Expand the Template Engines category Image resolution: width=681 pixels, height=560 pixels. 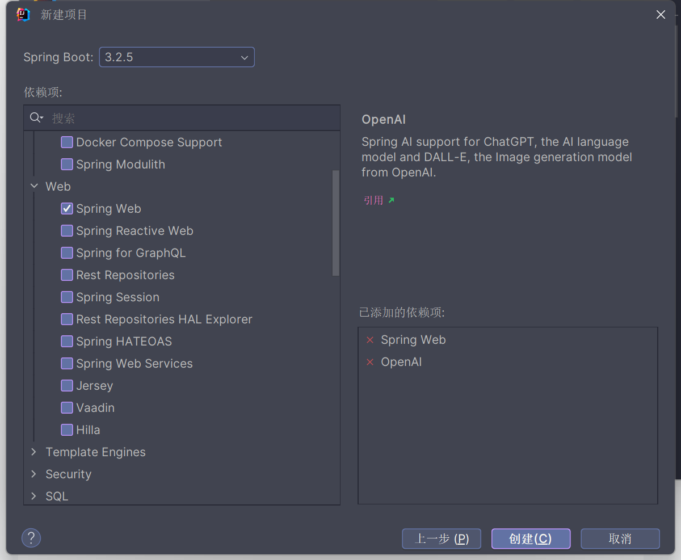click(34, 452)
